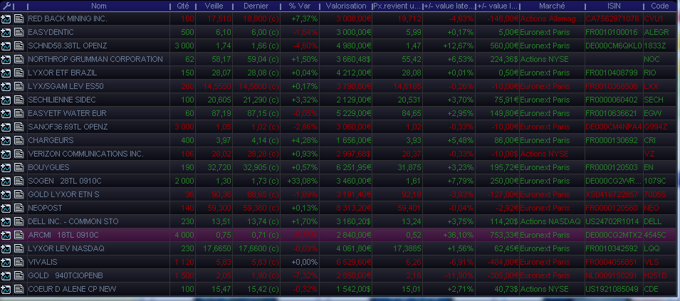Click the Actions Allemag... market cell
Screen dimensions: 680x301
click(552, 19)
